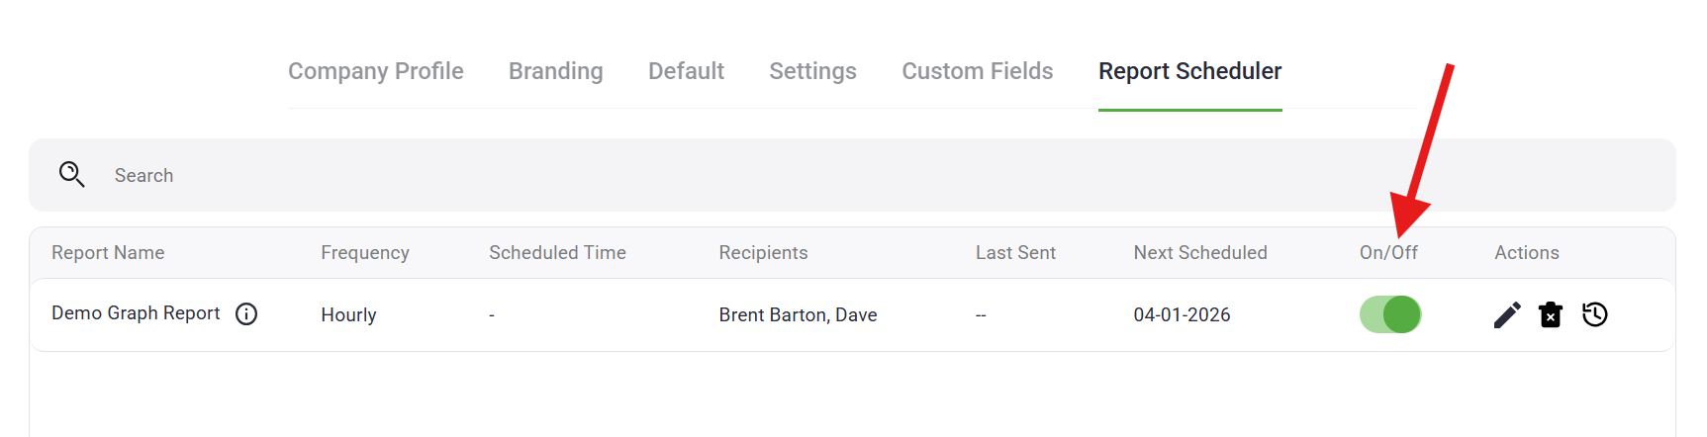The width and height of the screenshot is (1707, 437).
Task: Open the Custom Fields tab
Action: [x=977, y=71]
